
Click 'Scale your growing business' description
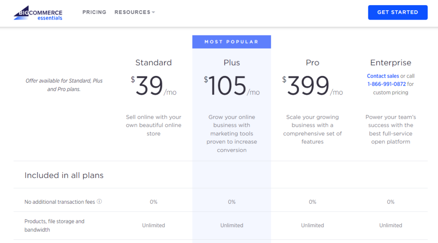click(x=312, y=129)
